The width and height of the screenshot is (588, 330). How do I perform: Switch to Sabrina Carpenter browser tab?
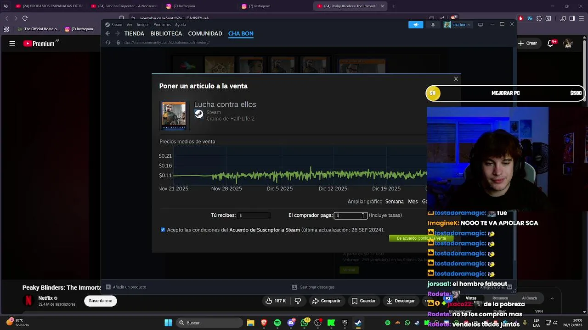point(124,6)
